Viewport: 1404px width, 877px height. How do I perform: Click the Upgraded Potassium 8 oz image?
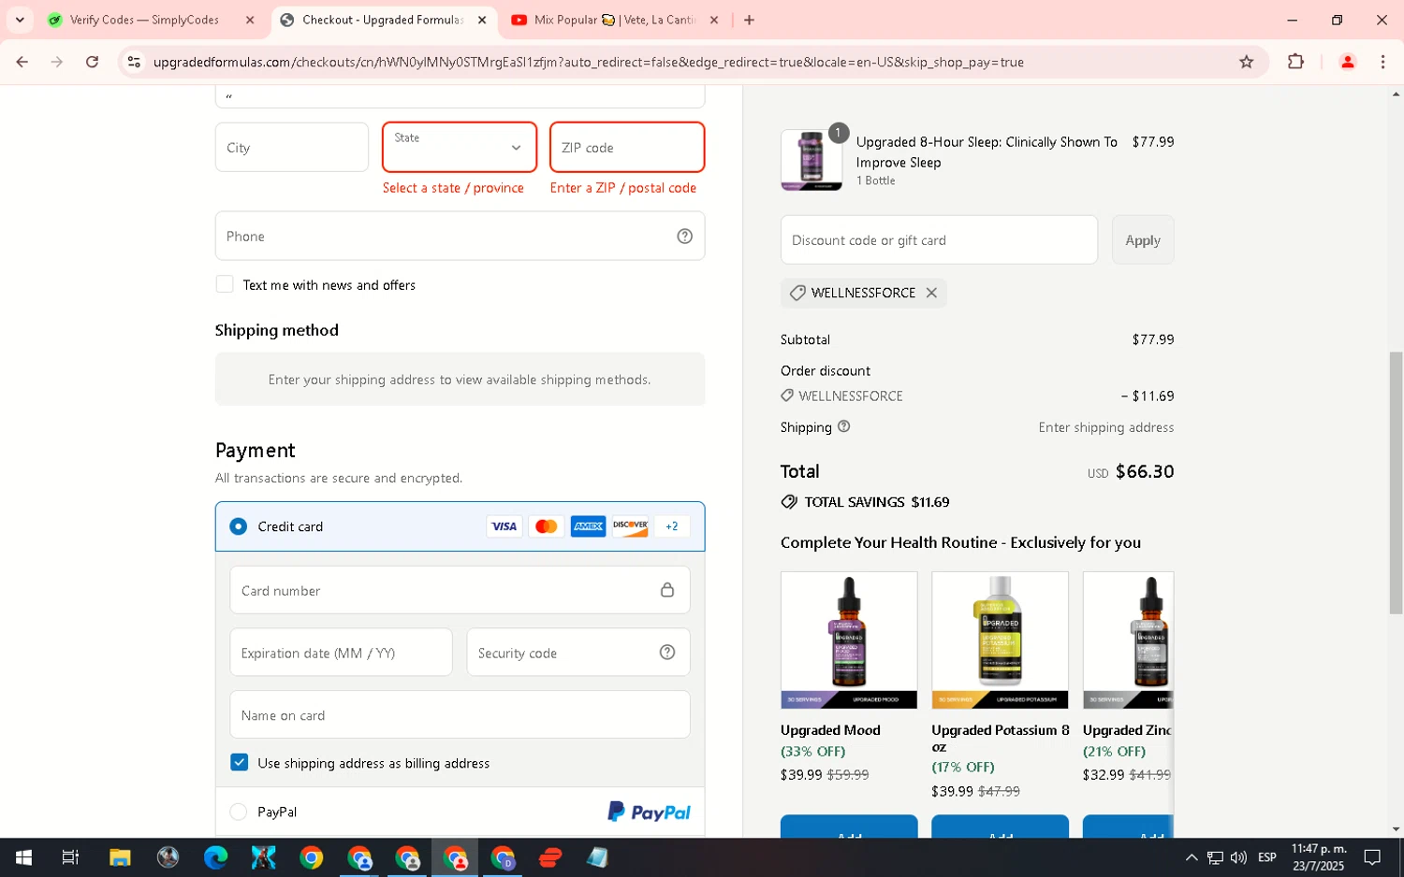click(1000, 640)
